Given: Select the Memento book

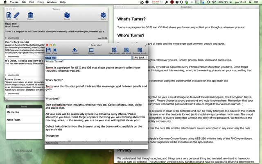Looking at the screenshot, I should (24, 112).
